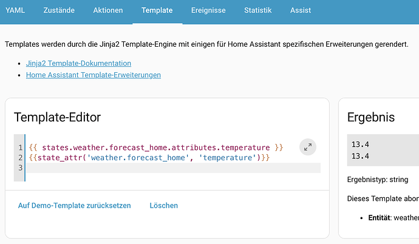The height and width of the screenshot is (244, 419).
Task: Open the Ereignisse tab
Action: (208, 10)
